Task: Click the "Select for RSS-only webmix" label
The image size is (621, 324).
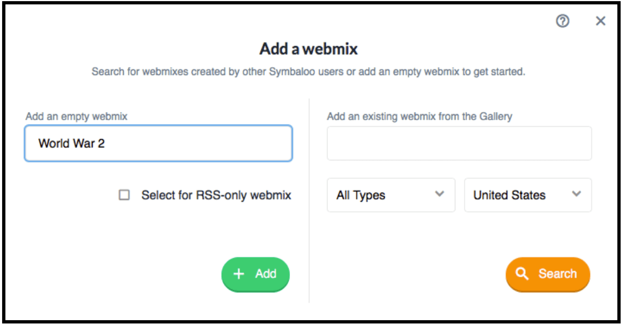Action: tap(216, 195)
